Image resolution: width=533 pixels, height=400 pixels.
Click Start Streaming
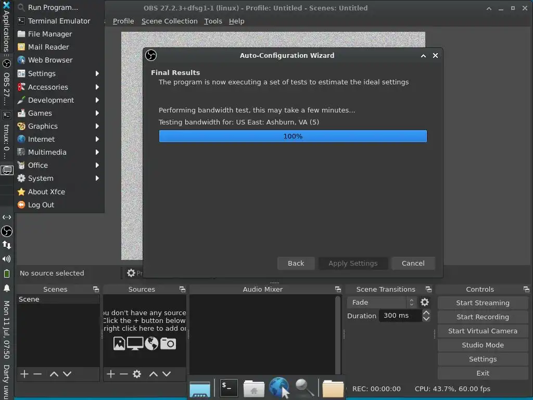coord(483,303)
